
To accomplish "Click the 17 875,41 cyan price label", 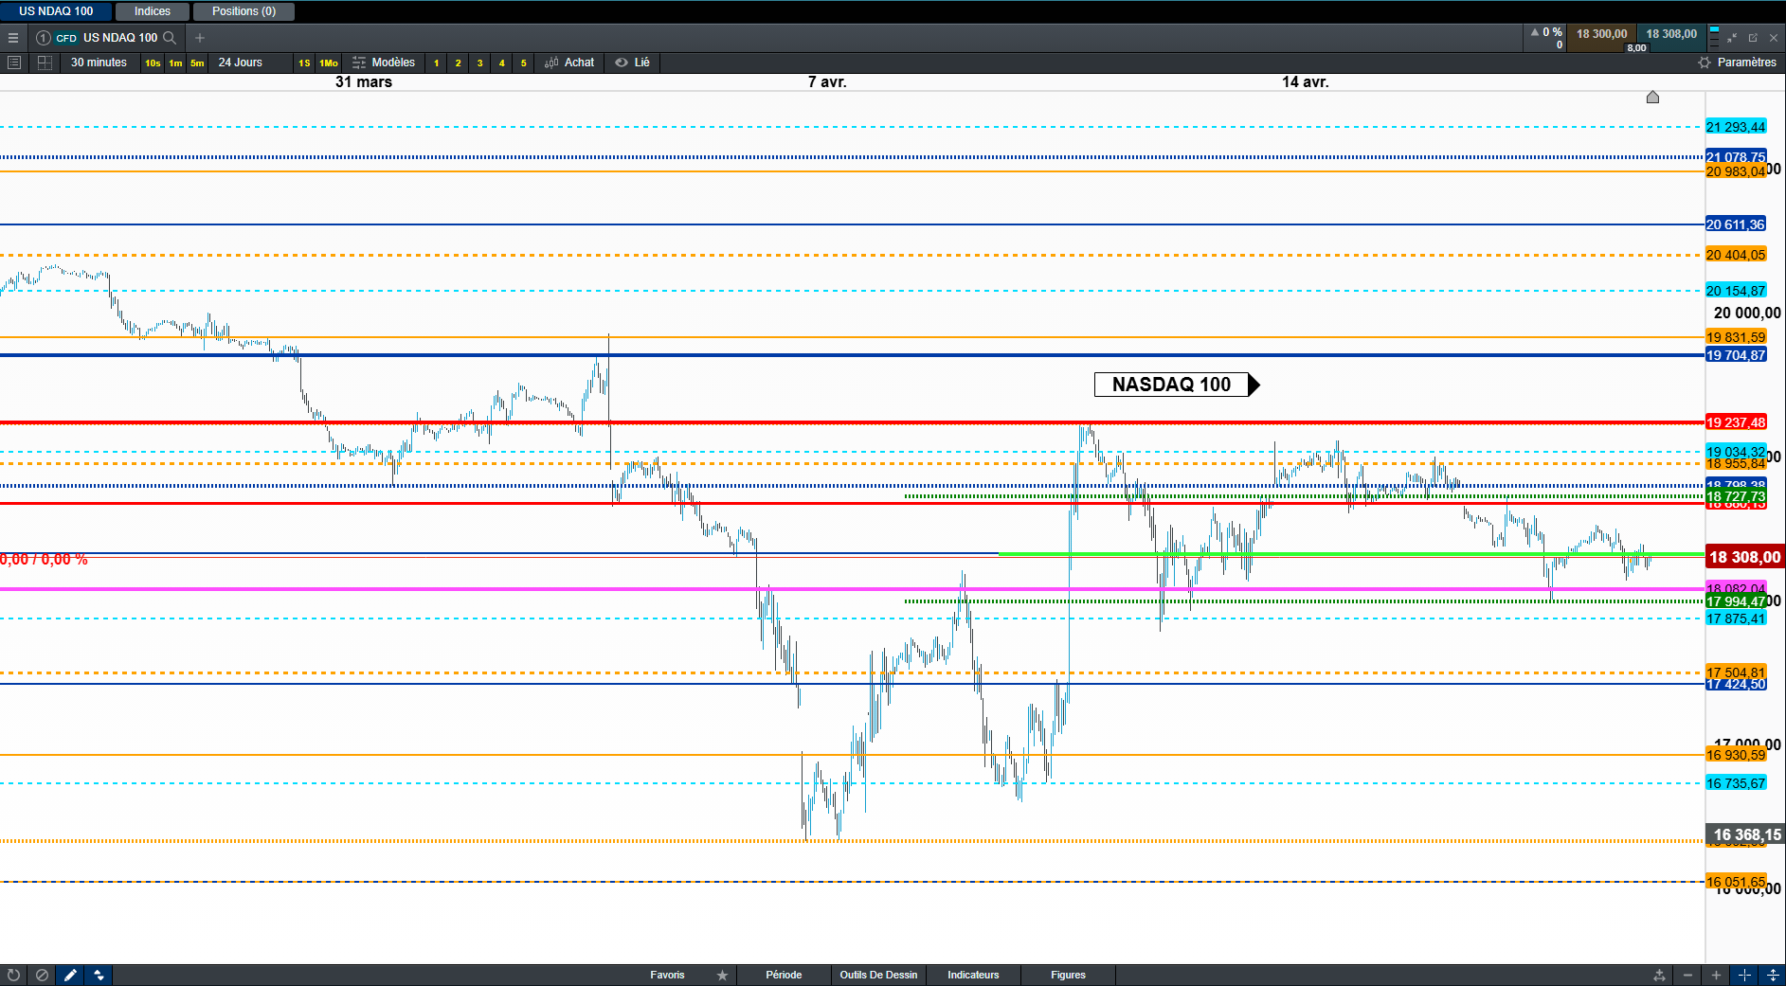I will coord(1736,618).
